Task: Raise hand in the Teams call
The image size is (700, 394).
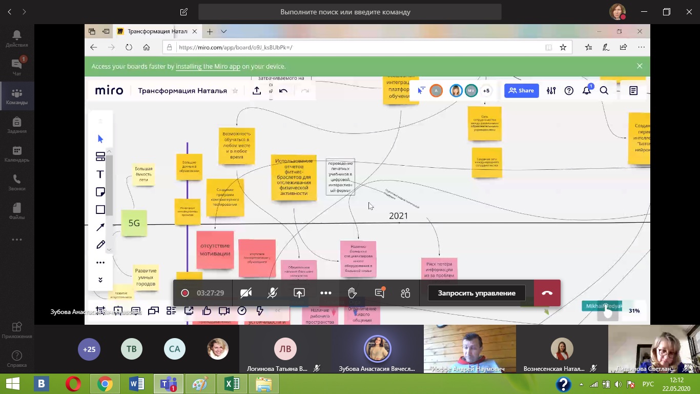Action: click(352, 293)
